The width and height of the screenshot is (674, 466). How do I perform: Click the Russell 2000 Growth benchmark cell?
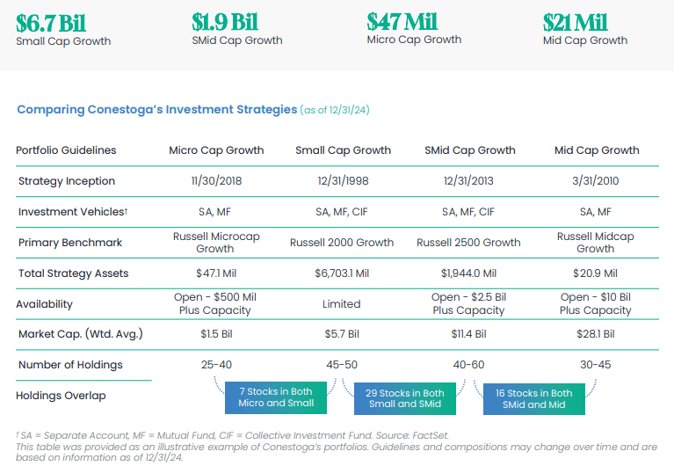click(342, 243)
